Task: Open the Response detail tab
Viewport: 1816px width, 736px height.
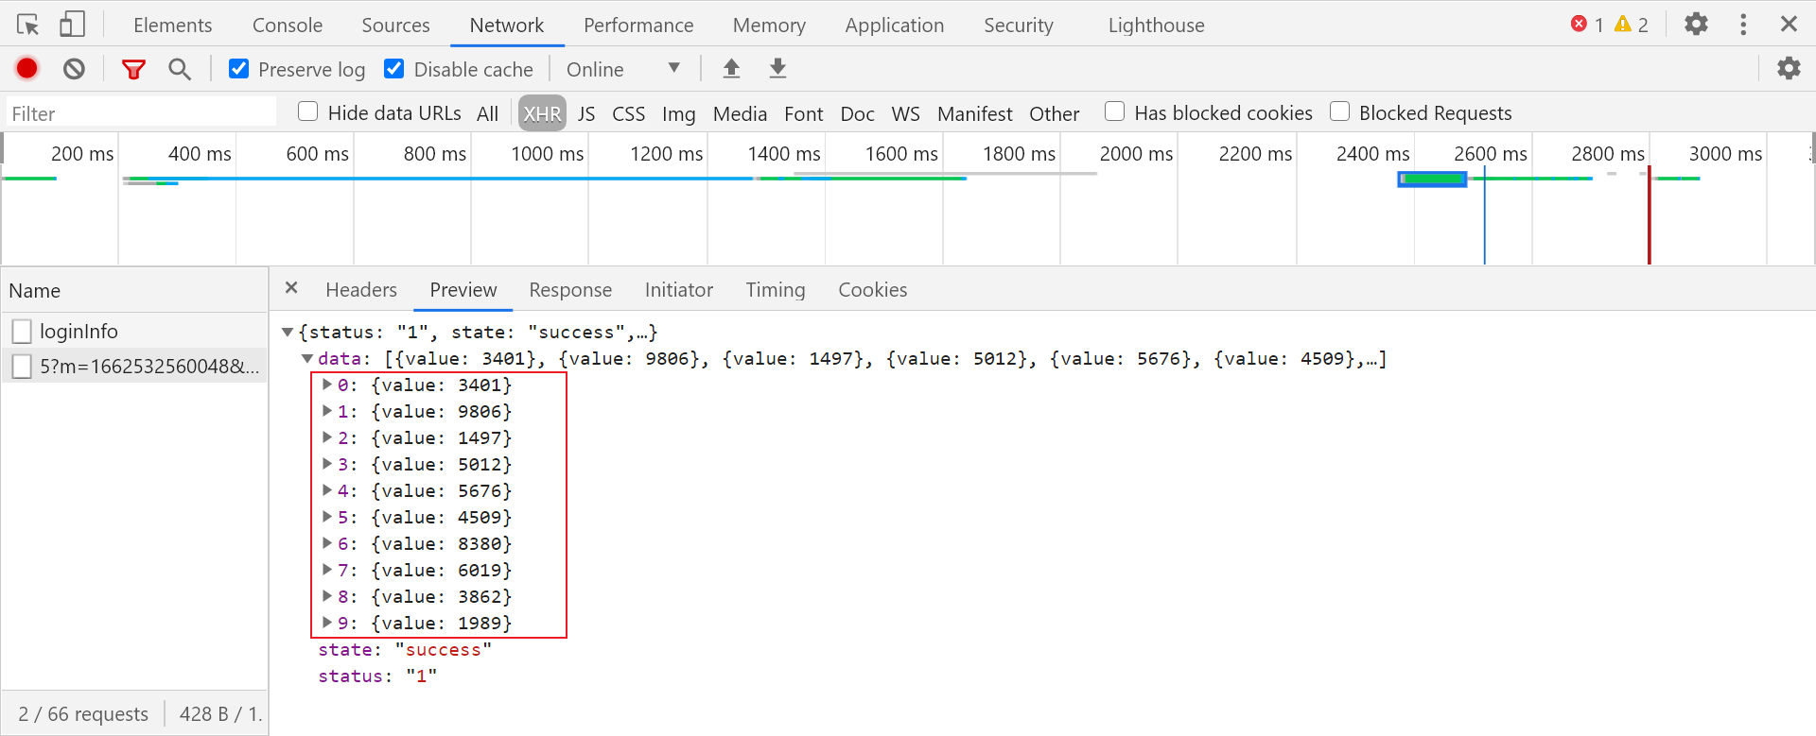Action: (x=570, y=290)
